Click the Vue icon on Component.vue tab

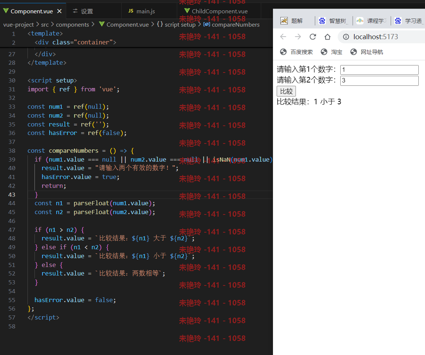coord(6,11)
